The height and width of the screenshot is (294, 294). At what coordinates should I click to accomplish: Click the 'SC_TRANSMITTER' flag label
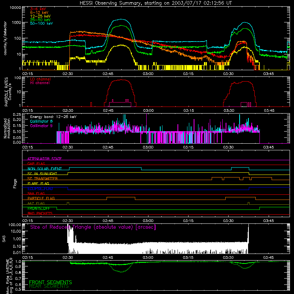pyautogui.click(x=42, y=178)
